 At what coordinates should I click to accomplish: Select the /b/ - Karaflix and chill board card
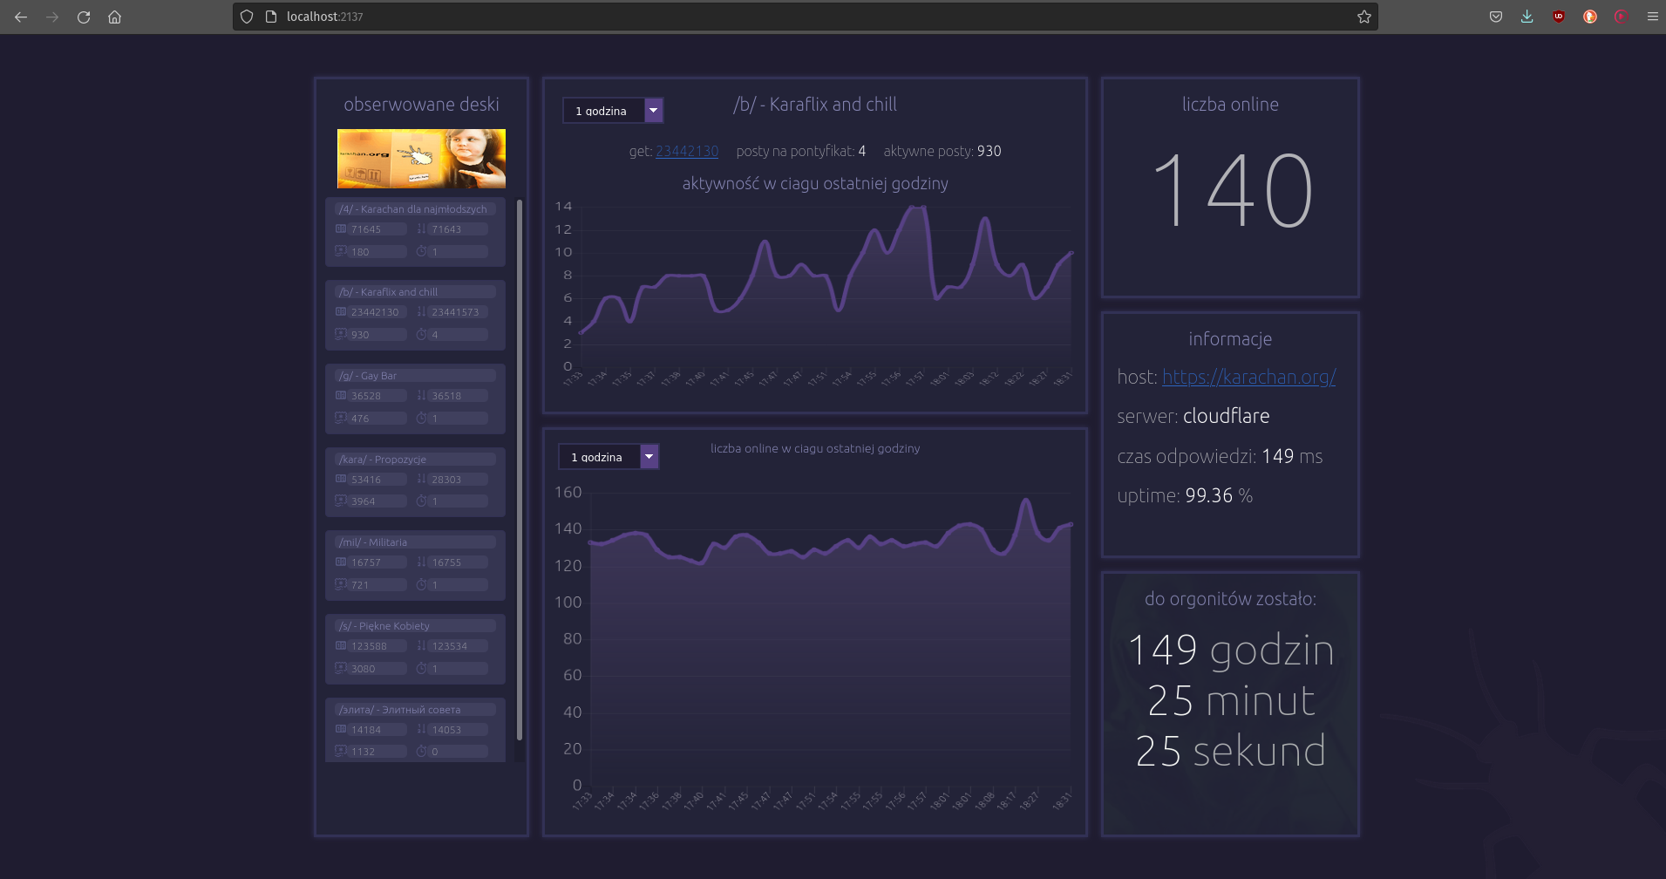415,315
